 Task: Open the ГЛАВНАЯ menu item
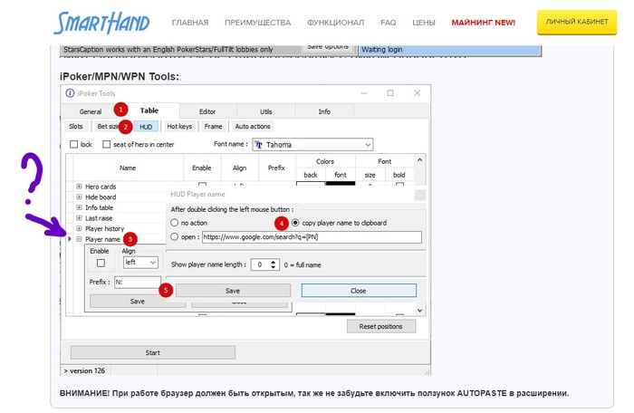click(190, 23)
